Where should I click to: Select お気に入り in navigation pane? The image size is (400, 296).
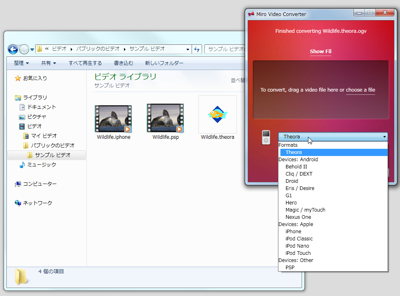(x=35, y=78)
